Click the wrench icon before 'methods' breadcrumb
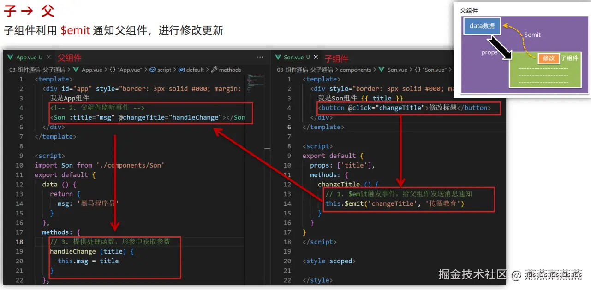Viewport: 591px width, 290px height. click(x=214, y=70)
